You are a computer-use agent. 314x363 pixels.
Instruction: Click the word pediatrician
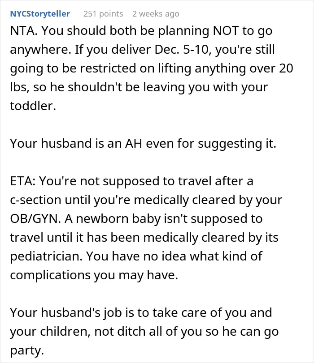pyautogui.click(x=46, y=256)
